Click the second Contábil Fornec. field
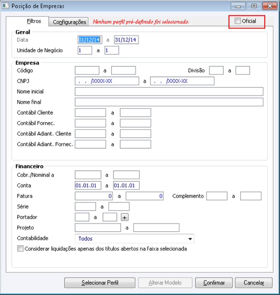280x295 pixels. 136,123
